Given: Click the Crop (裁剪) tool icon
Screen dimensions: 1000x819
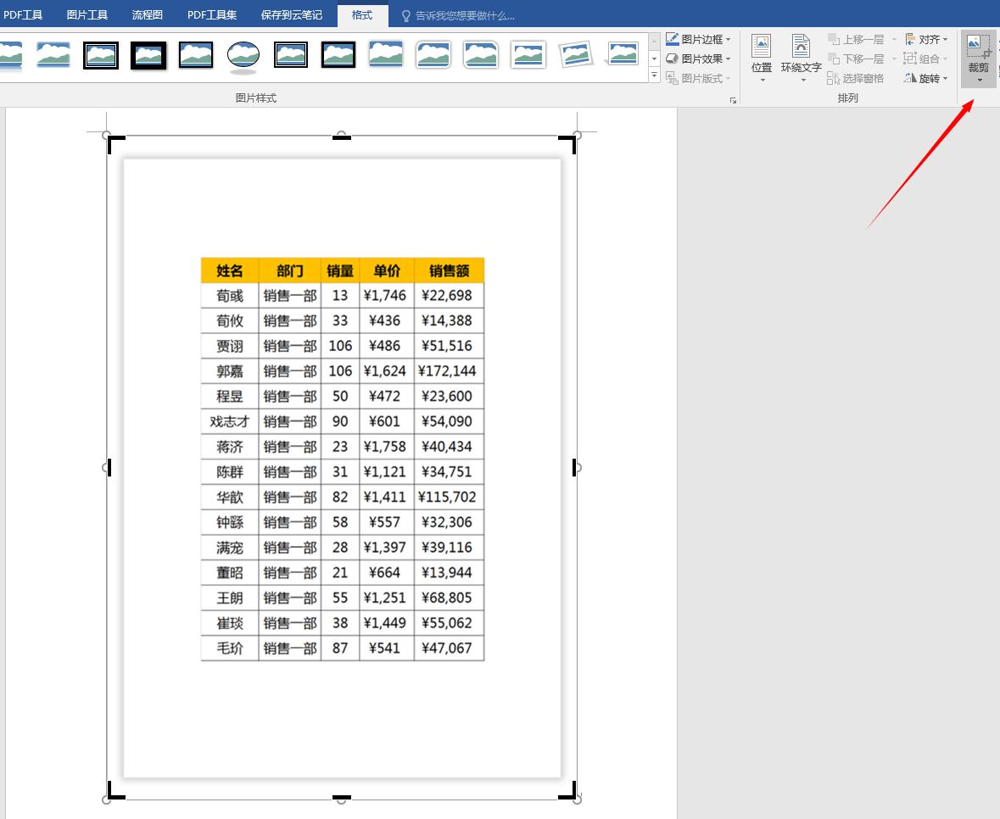Looking at the screenshot, I should [x=978, y=47].
